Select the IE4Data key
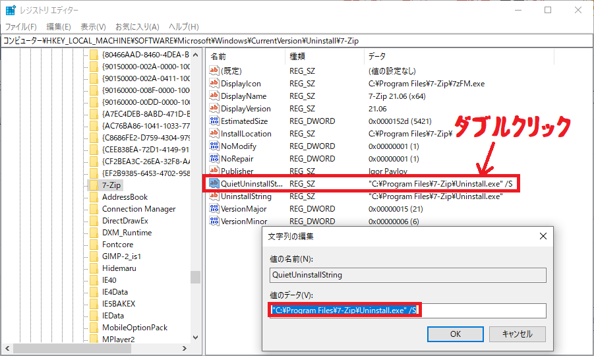 115,292
